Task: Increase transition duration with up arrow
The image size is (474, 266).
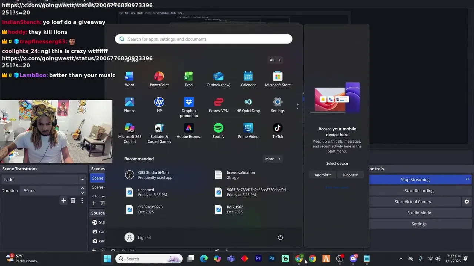Action: pyautogui.click(x=82, y=188)
